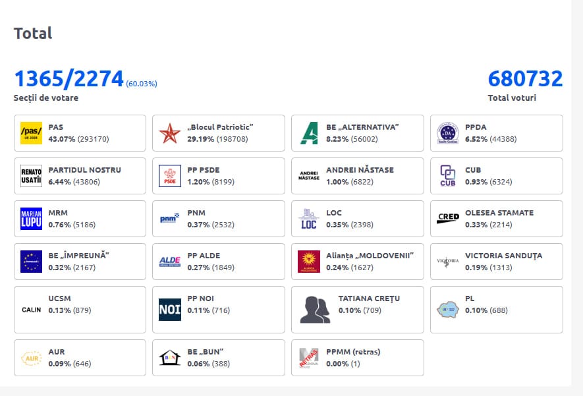
Task: Click the MRM result 0.76% (5186)
Action: click(x=72, y=225)
